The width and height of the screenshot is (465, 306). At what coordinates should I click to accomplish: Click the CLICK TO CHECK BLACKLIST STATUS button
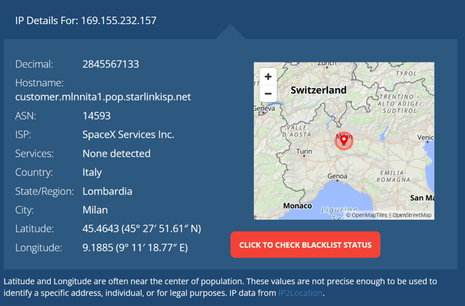click(x=305, y=245)
